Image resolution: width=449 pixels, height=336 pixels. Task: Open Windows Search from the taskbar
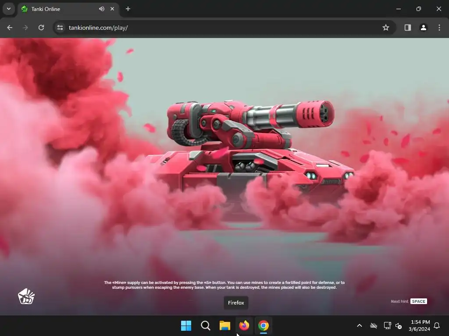[206, 325]
